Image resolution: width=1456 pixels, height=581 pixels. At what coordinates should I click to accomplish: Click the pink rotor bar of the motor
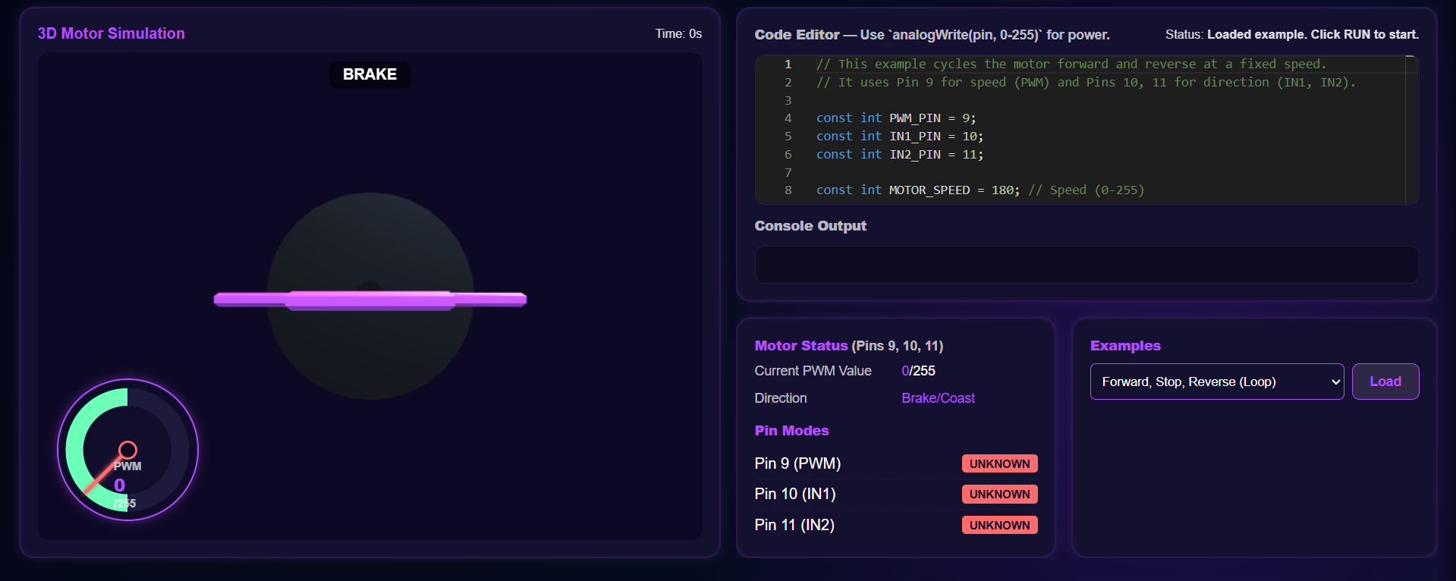point(370,300)
